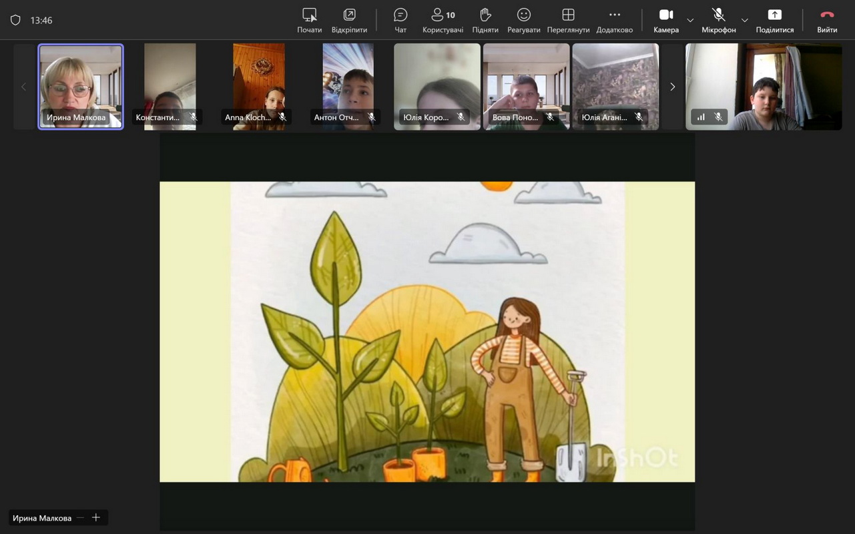This screenshot has height=534, width=855.
Task: Click the Почати take control icon
Action: pyautogui.click(x=309, y=20)
